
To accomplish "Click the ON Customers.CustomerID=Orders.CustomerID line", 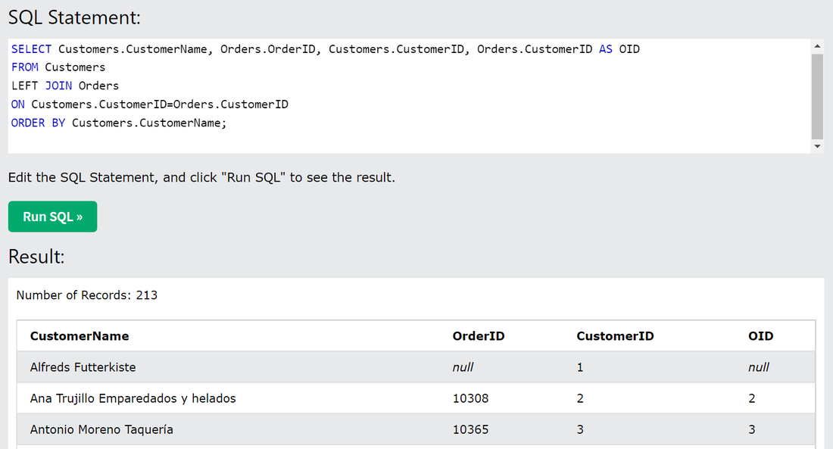I will pos(150,104).
